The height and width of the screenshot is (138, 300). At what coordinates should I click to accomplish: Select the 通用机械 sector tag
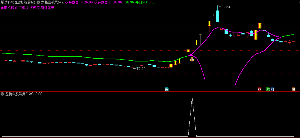pos(7,8)
